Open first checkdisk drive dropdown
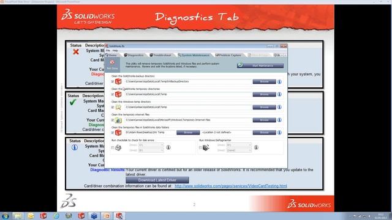392x220 pixels. tap(151, 145)
